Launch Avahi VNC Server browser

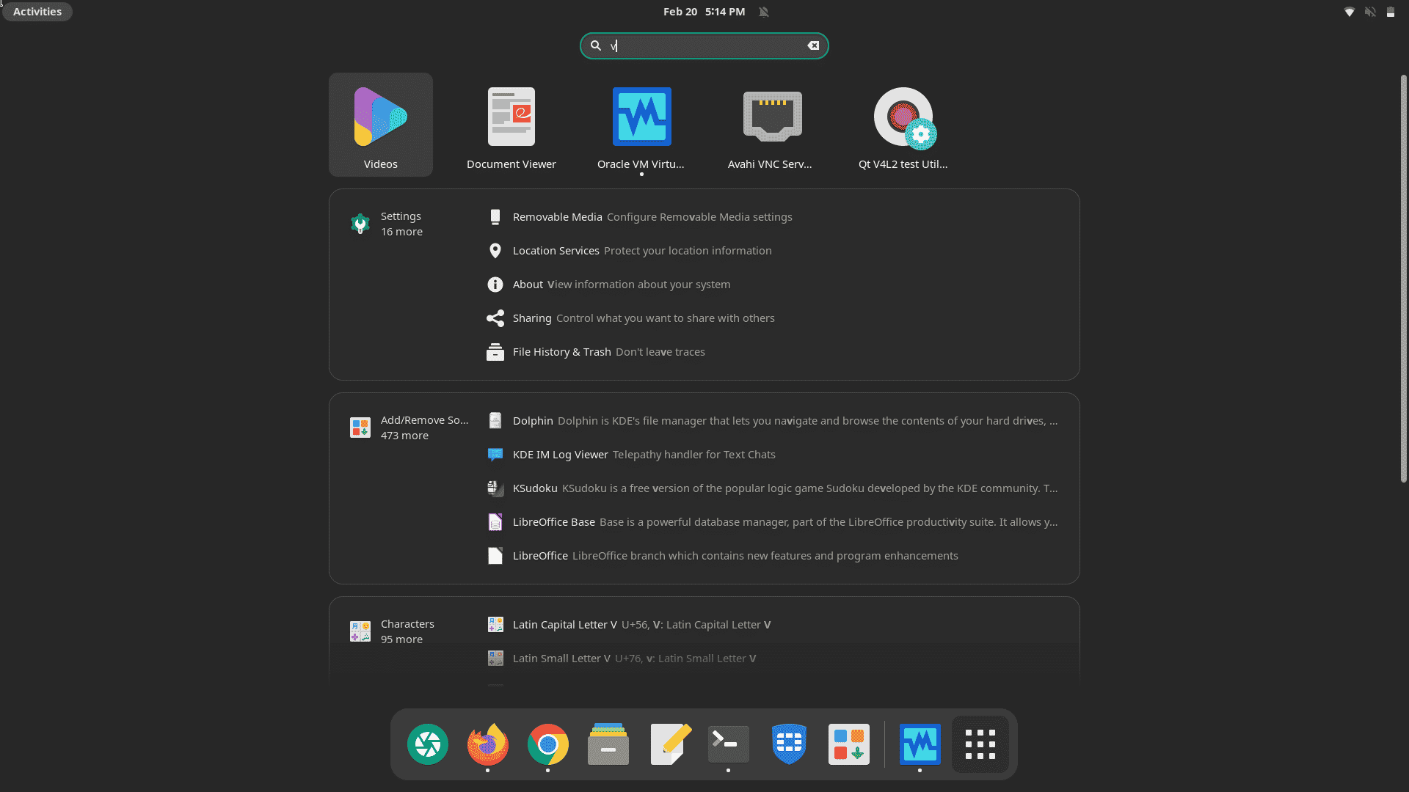click(x=772, y=125)
